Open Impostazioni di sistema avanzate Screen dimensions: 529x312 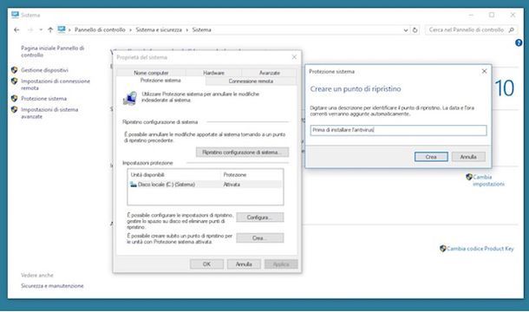tap(49, 113)
